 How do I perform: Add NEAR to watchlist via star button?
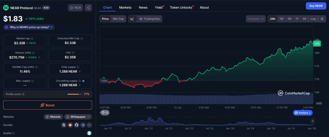(x=75, y=8)
